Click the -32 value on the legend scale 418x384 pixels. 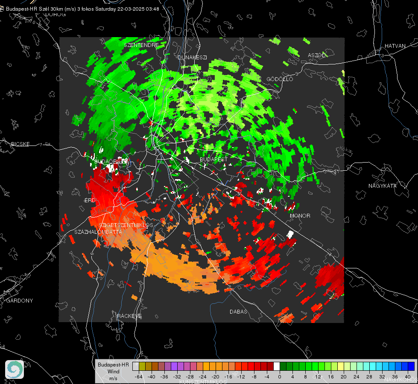coord(177,377)
